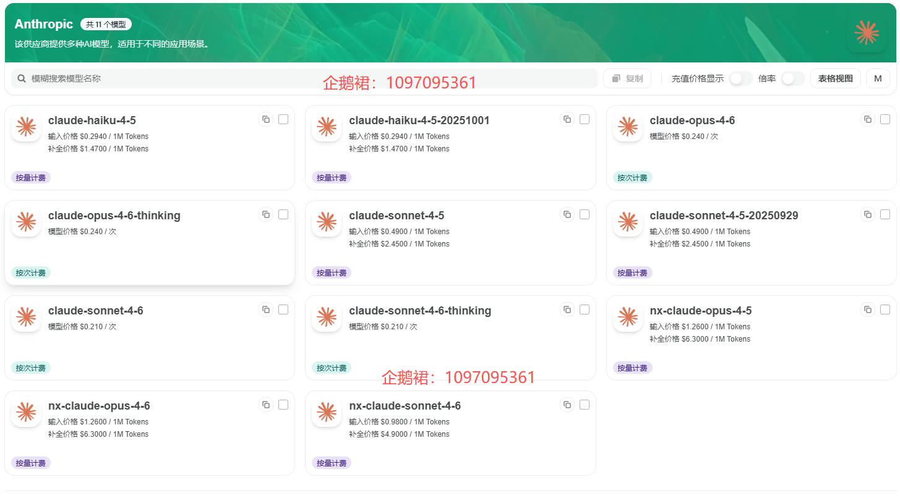Copy claude-haiku-4-5 model name icon
Viewport: 900px width, 501px height.
[x=266, y=119]
